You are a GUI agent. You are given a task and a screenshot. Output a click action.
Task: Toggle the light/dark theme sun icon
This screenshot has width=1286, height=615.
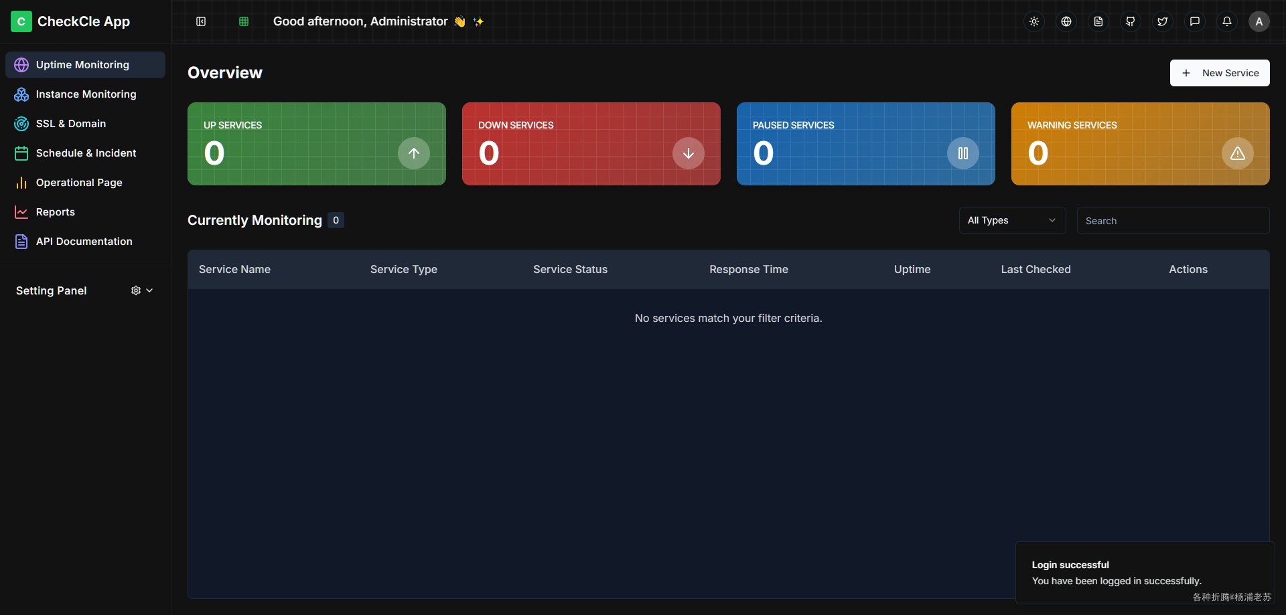click(1034, 21)
